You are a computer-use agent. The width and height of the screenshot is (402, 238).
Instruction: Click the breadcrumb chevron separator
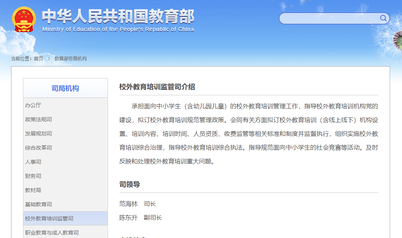49,59
